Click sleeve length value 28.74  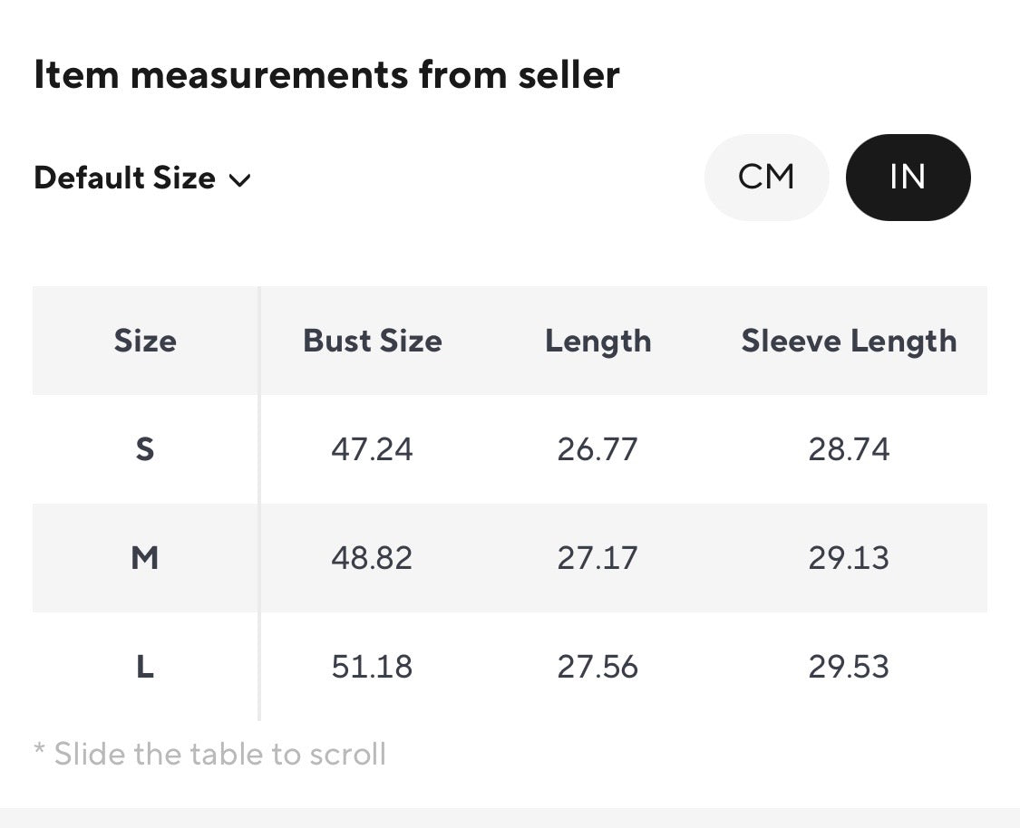coord(849,449)
